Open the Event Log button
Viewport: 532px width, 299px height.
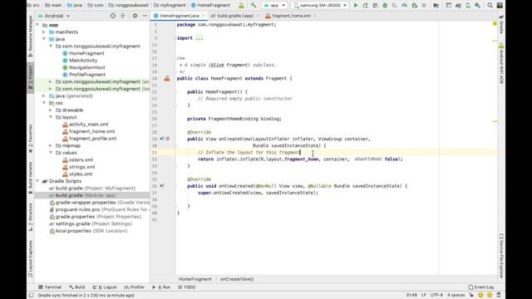pos(480,287)
